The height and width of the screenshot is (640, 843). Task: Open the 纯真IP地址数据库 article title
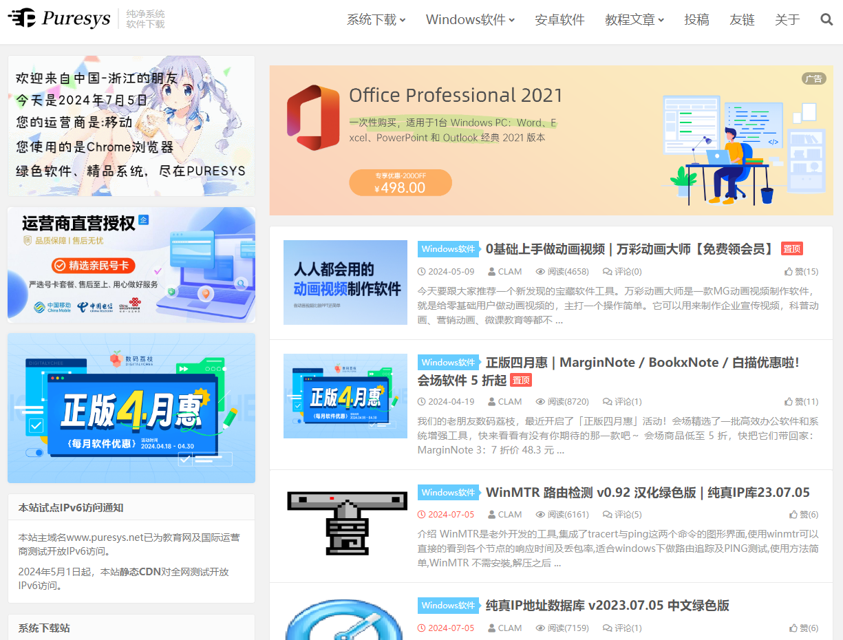coord(608,606)
